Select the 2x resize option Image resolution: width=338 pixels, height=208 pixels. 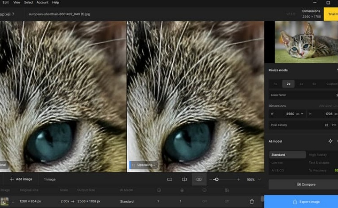289,84
